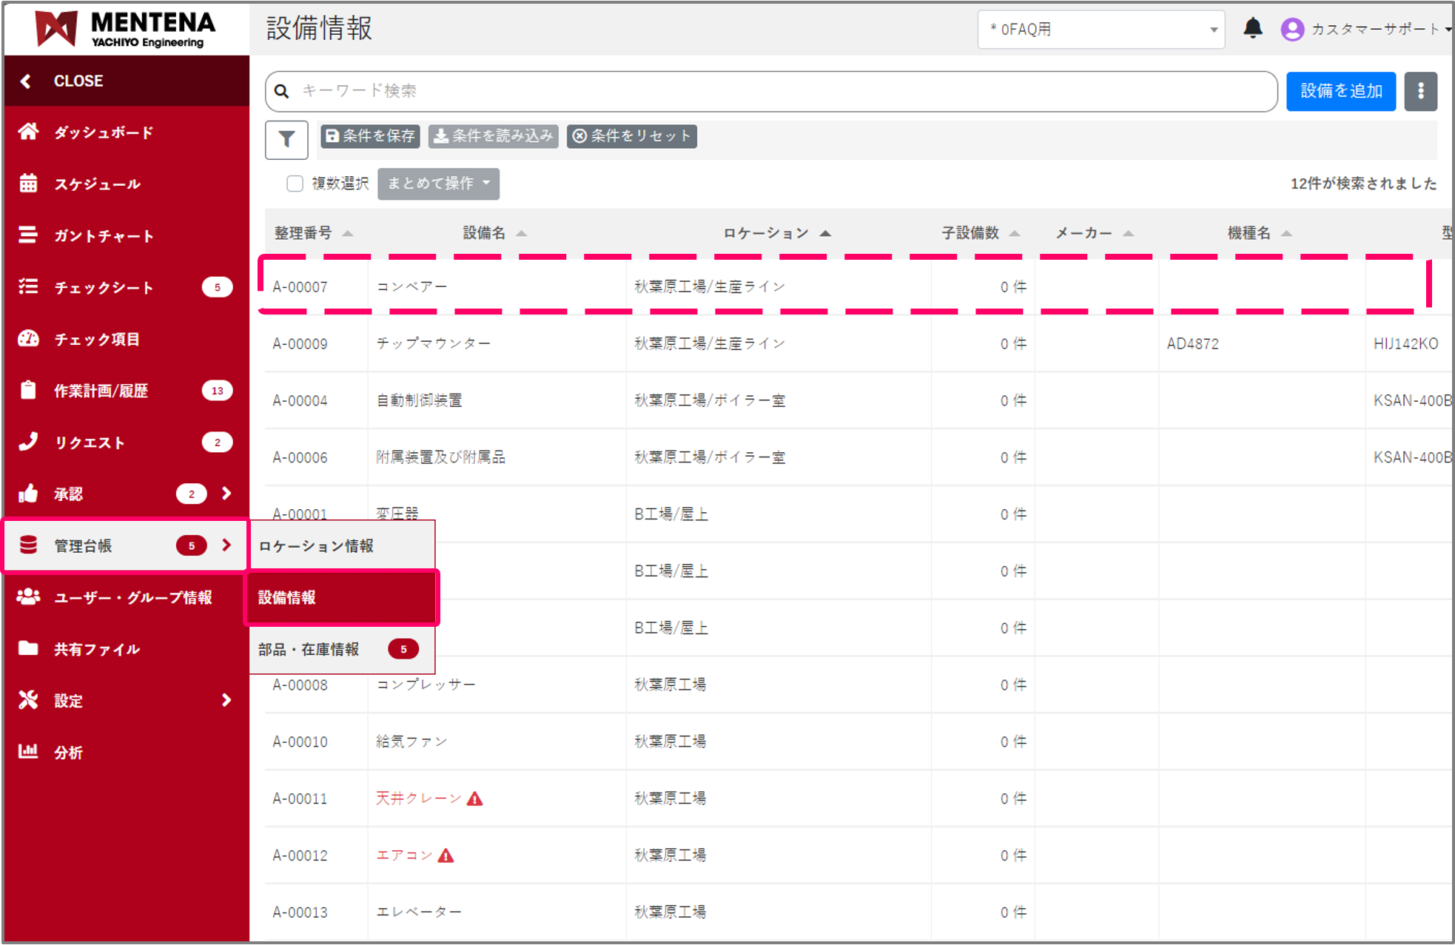Enable the 複数選択 checkbox
Image resolution: width=1455 pixels, height=945 pixels.
pos(295,184)
